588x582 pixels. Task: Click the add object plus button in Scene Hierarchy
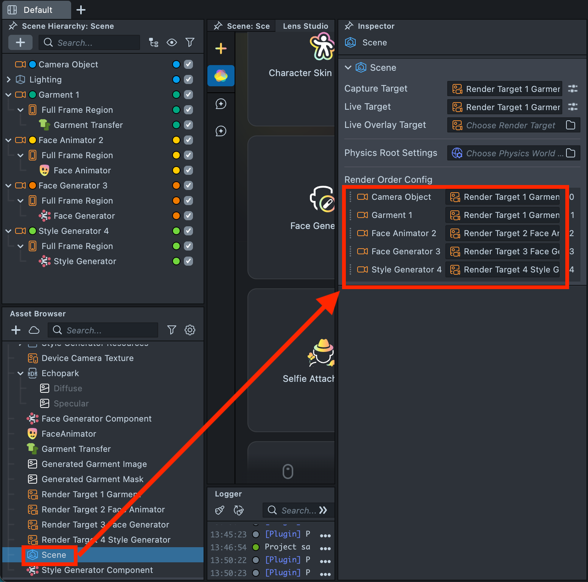[20, 42]
